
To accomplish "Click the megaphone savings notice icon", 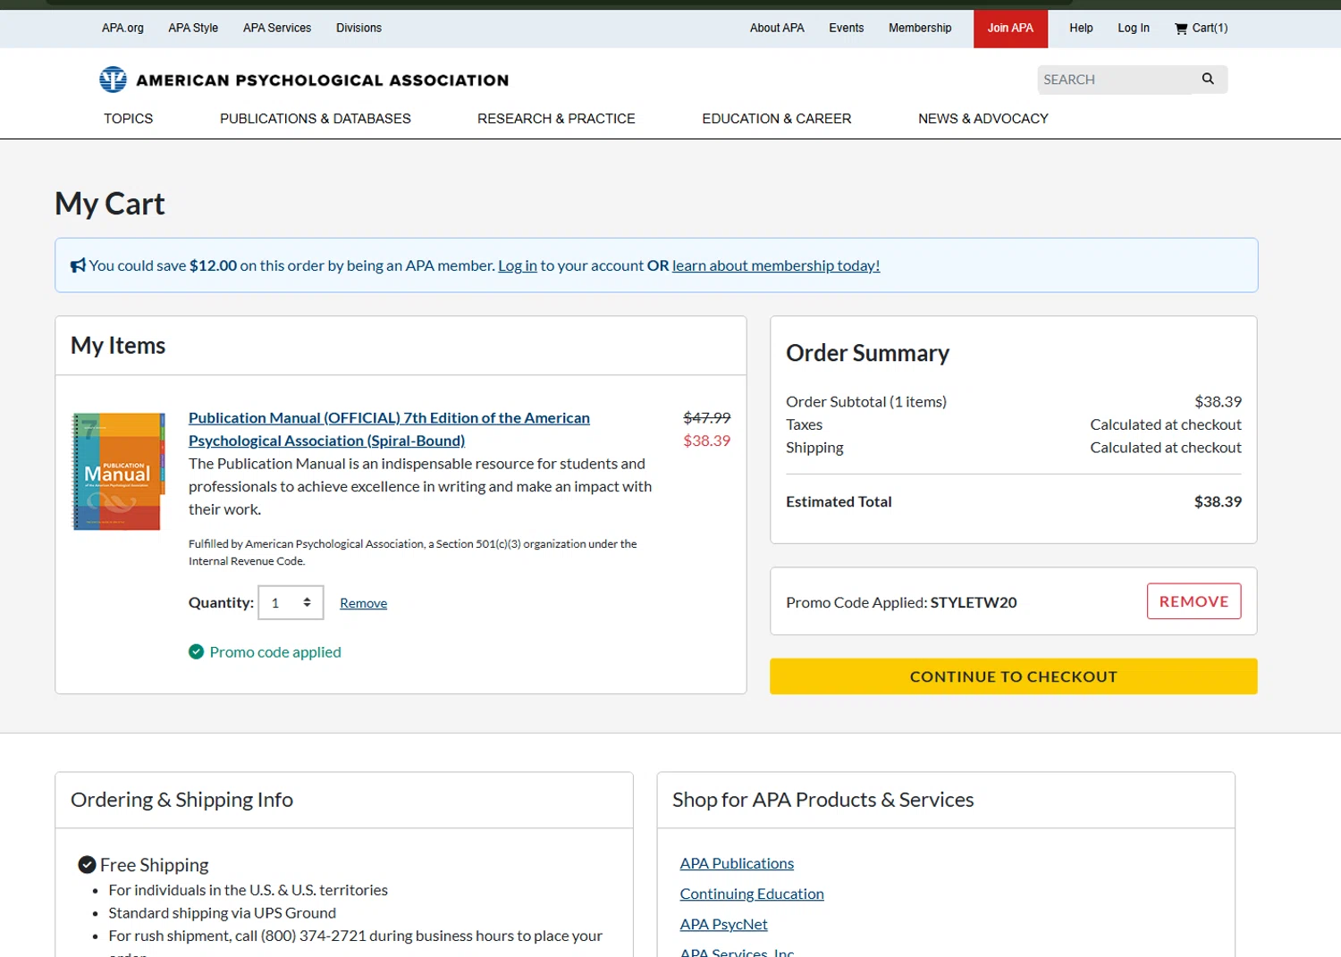I will tap(79, 265).
